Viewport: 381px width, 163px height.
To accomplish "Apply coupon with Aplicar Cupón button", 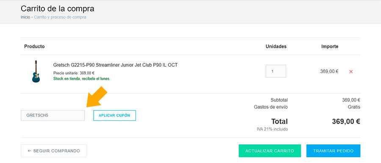I will coord(114,115).
